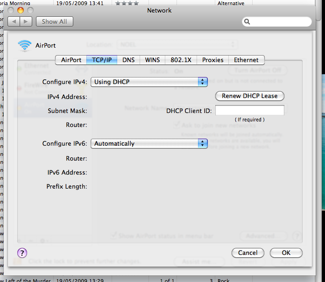The width and height of the screenshot is (325, 282).
Task: Open the Configure IPv4 dropdown
Action: click(149, 82)
